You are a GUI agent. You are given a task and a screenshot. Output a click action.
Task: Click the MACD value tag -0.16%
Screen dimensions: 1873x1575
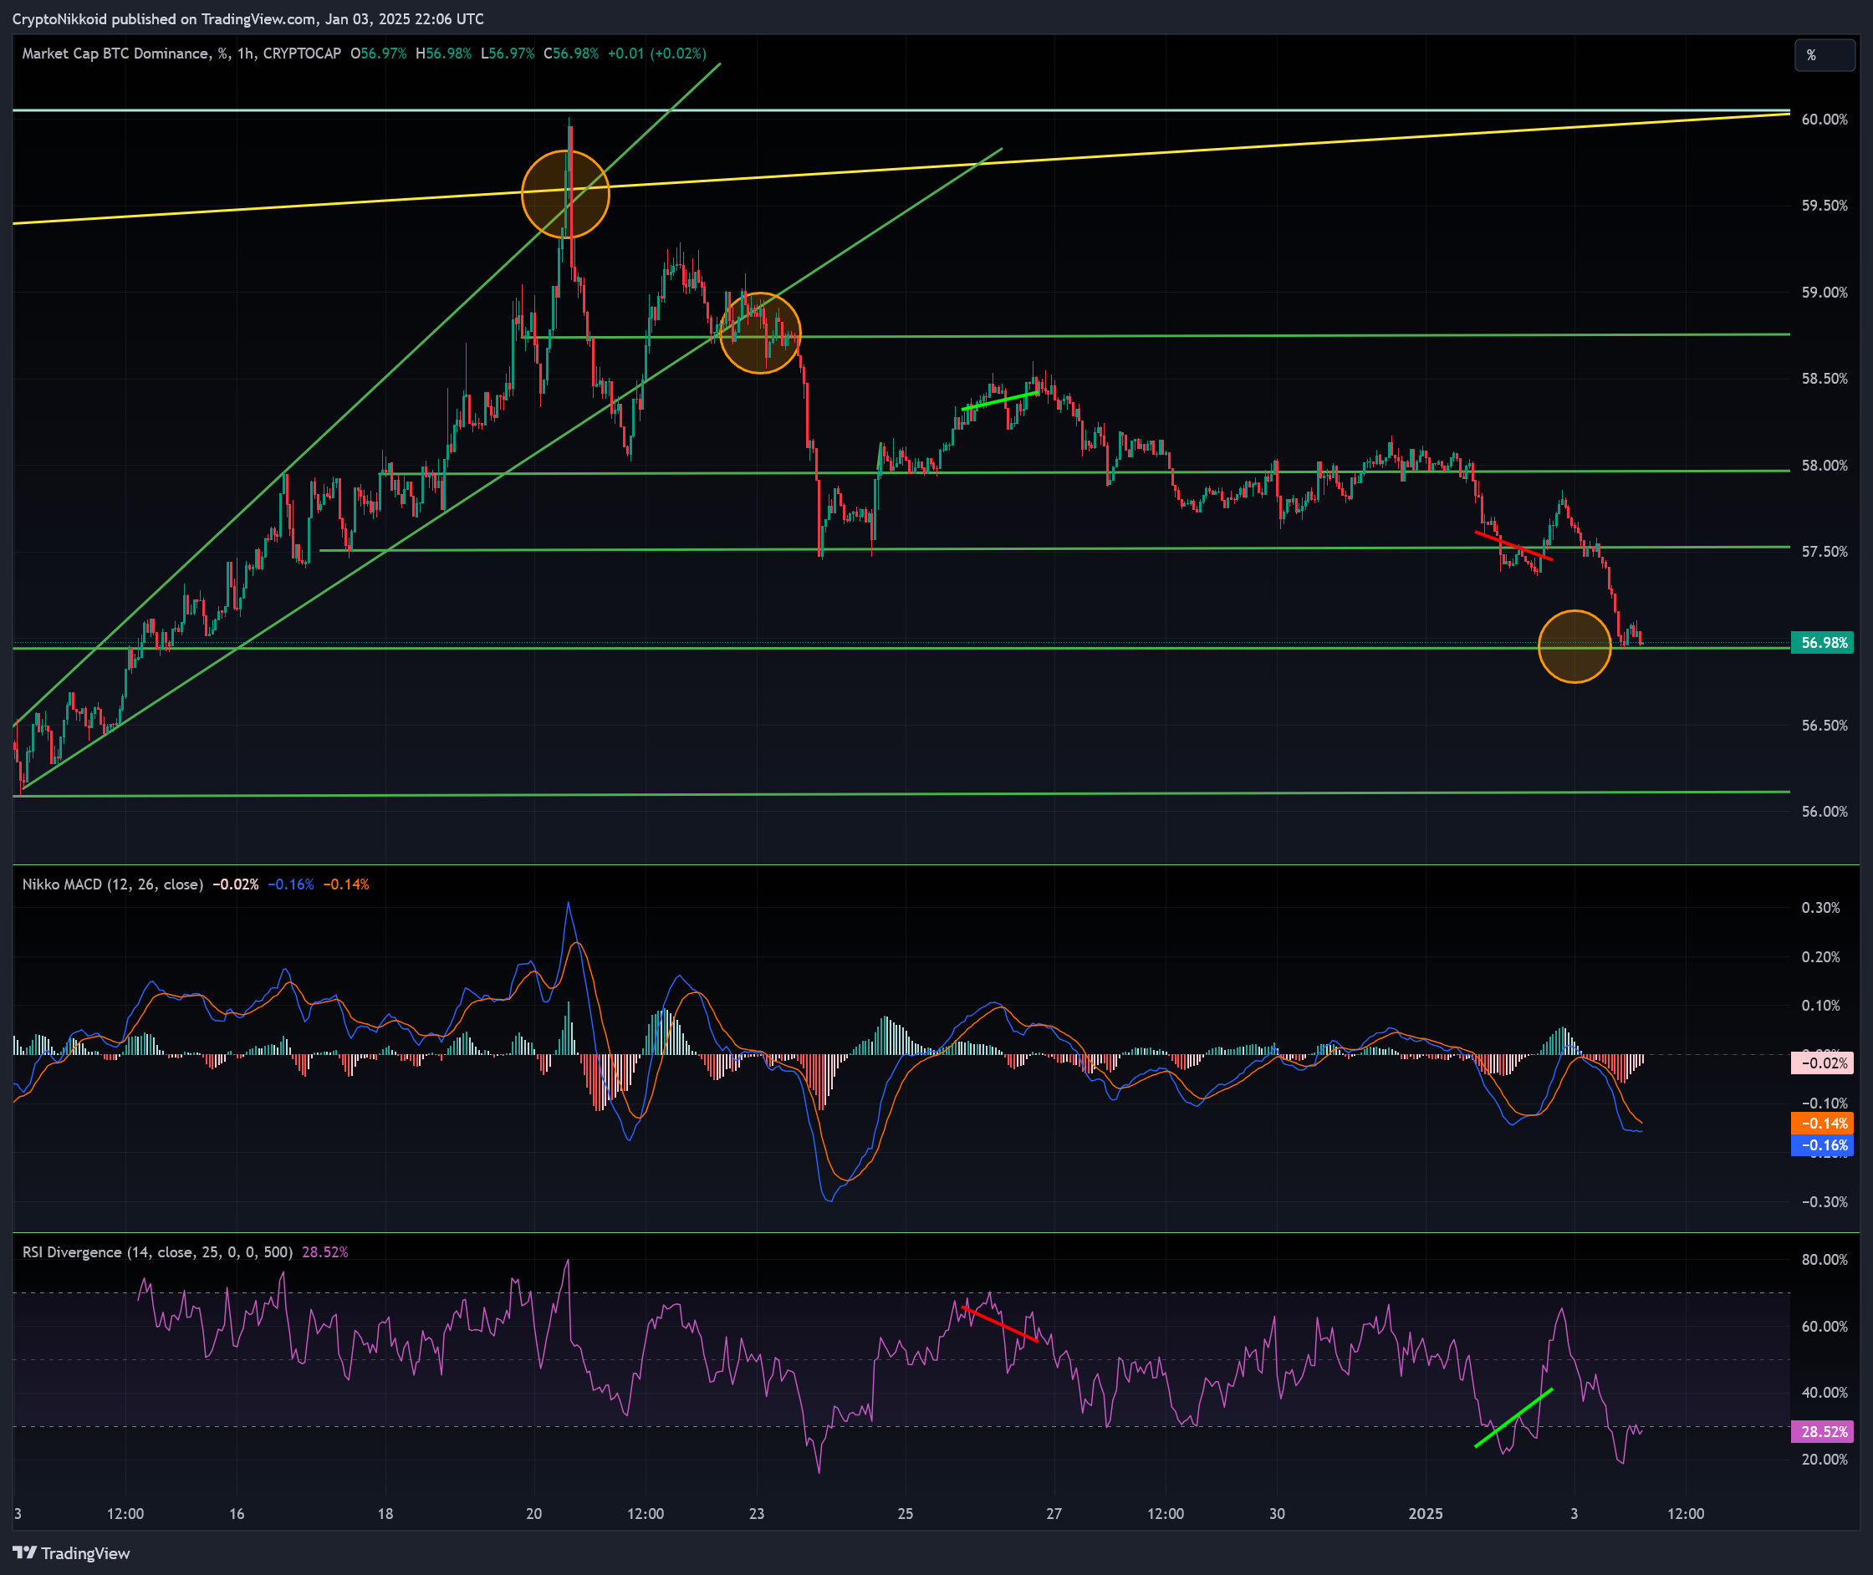pyautogui.click(x=1823, y=1144)
